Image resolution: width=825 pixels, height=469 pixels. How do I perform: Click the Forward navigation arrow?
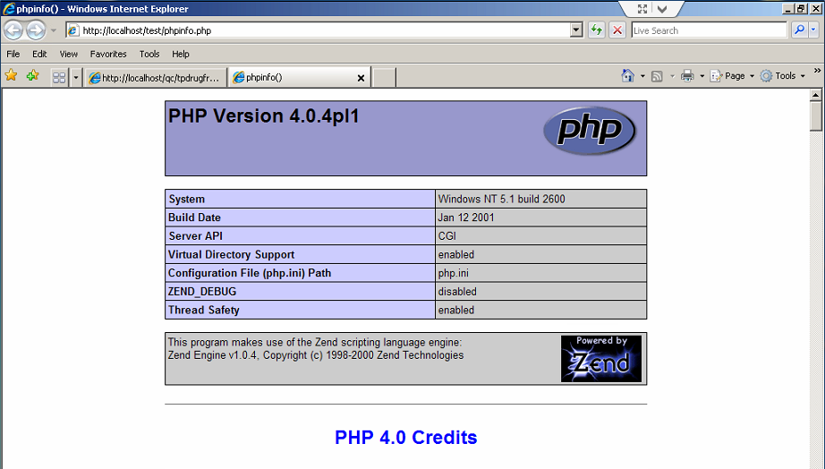pos(36,30)
